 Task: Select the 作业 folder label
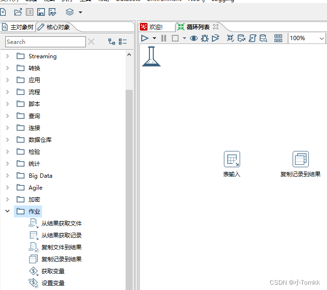(x=34, y=212)
